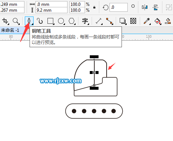This screenshot has height=141, width=173.
Task: Click the object height icon
Action: (32, 10)
